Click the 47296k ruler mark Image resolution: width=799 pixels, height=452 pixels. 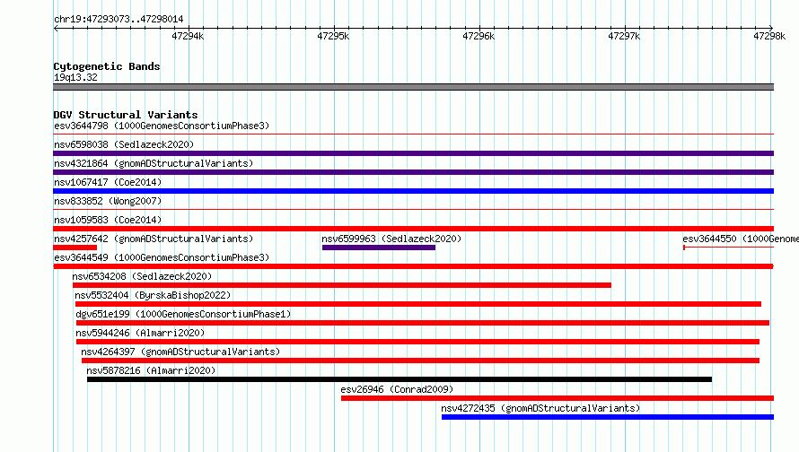tap(479, 36)
